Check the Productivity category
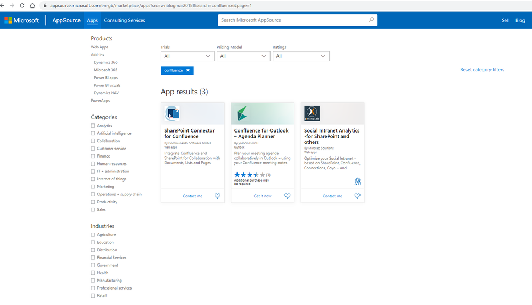 click(93, 202)
